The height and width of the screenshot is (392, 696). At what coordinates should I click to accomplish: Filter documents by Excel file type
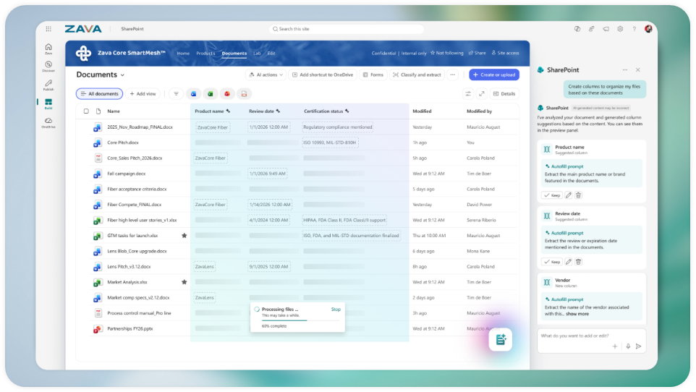(x=211, y=94)
